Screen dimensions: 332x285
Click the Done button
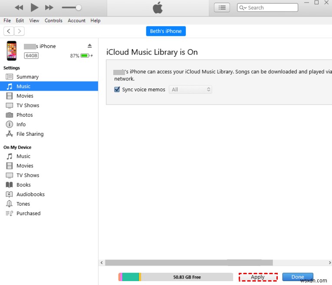297,277
